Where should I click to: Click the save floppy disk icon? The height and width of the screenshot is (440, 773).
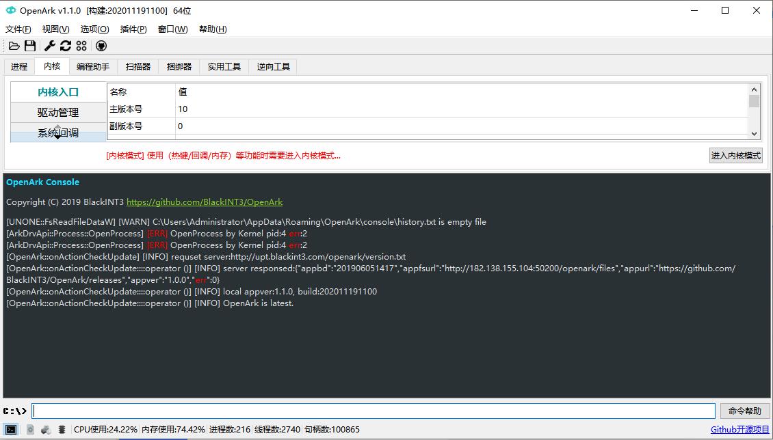(30, 46)
